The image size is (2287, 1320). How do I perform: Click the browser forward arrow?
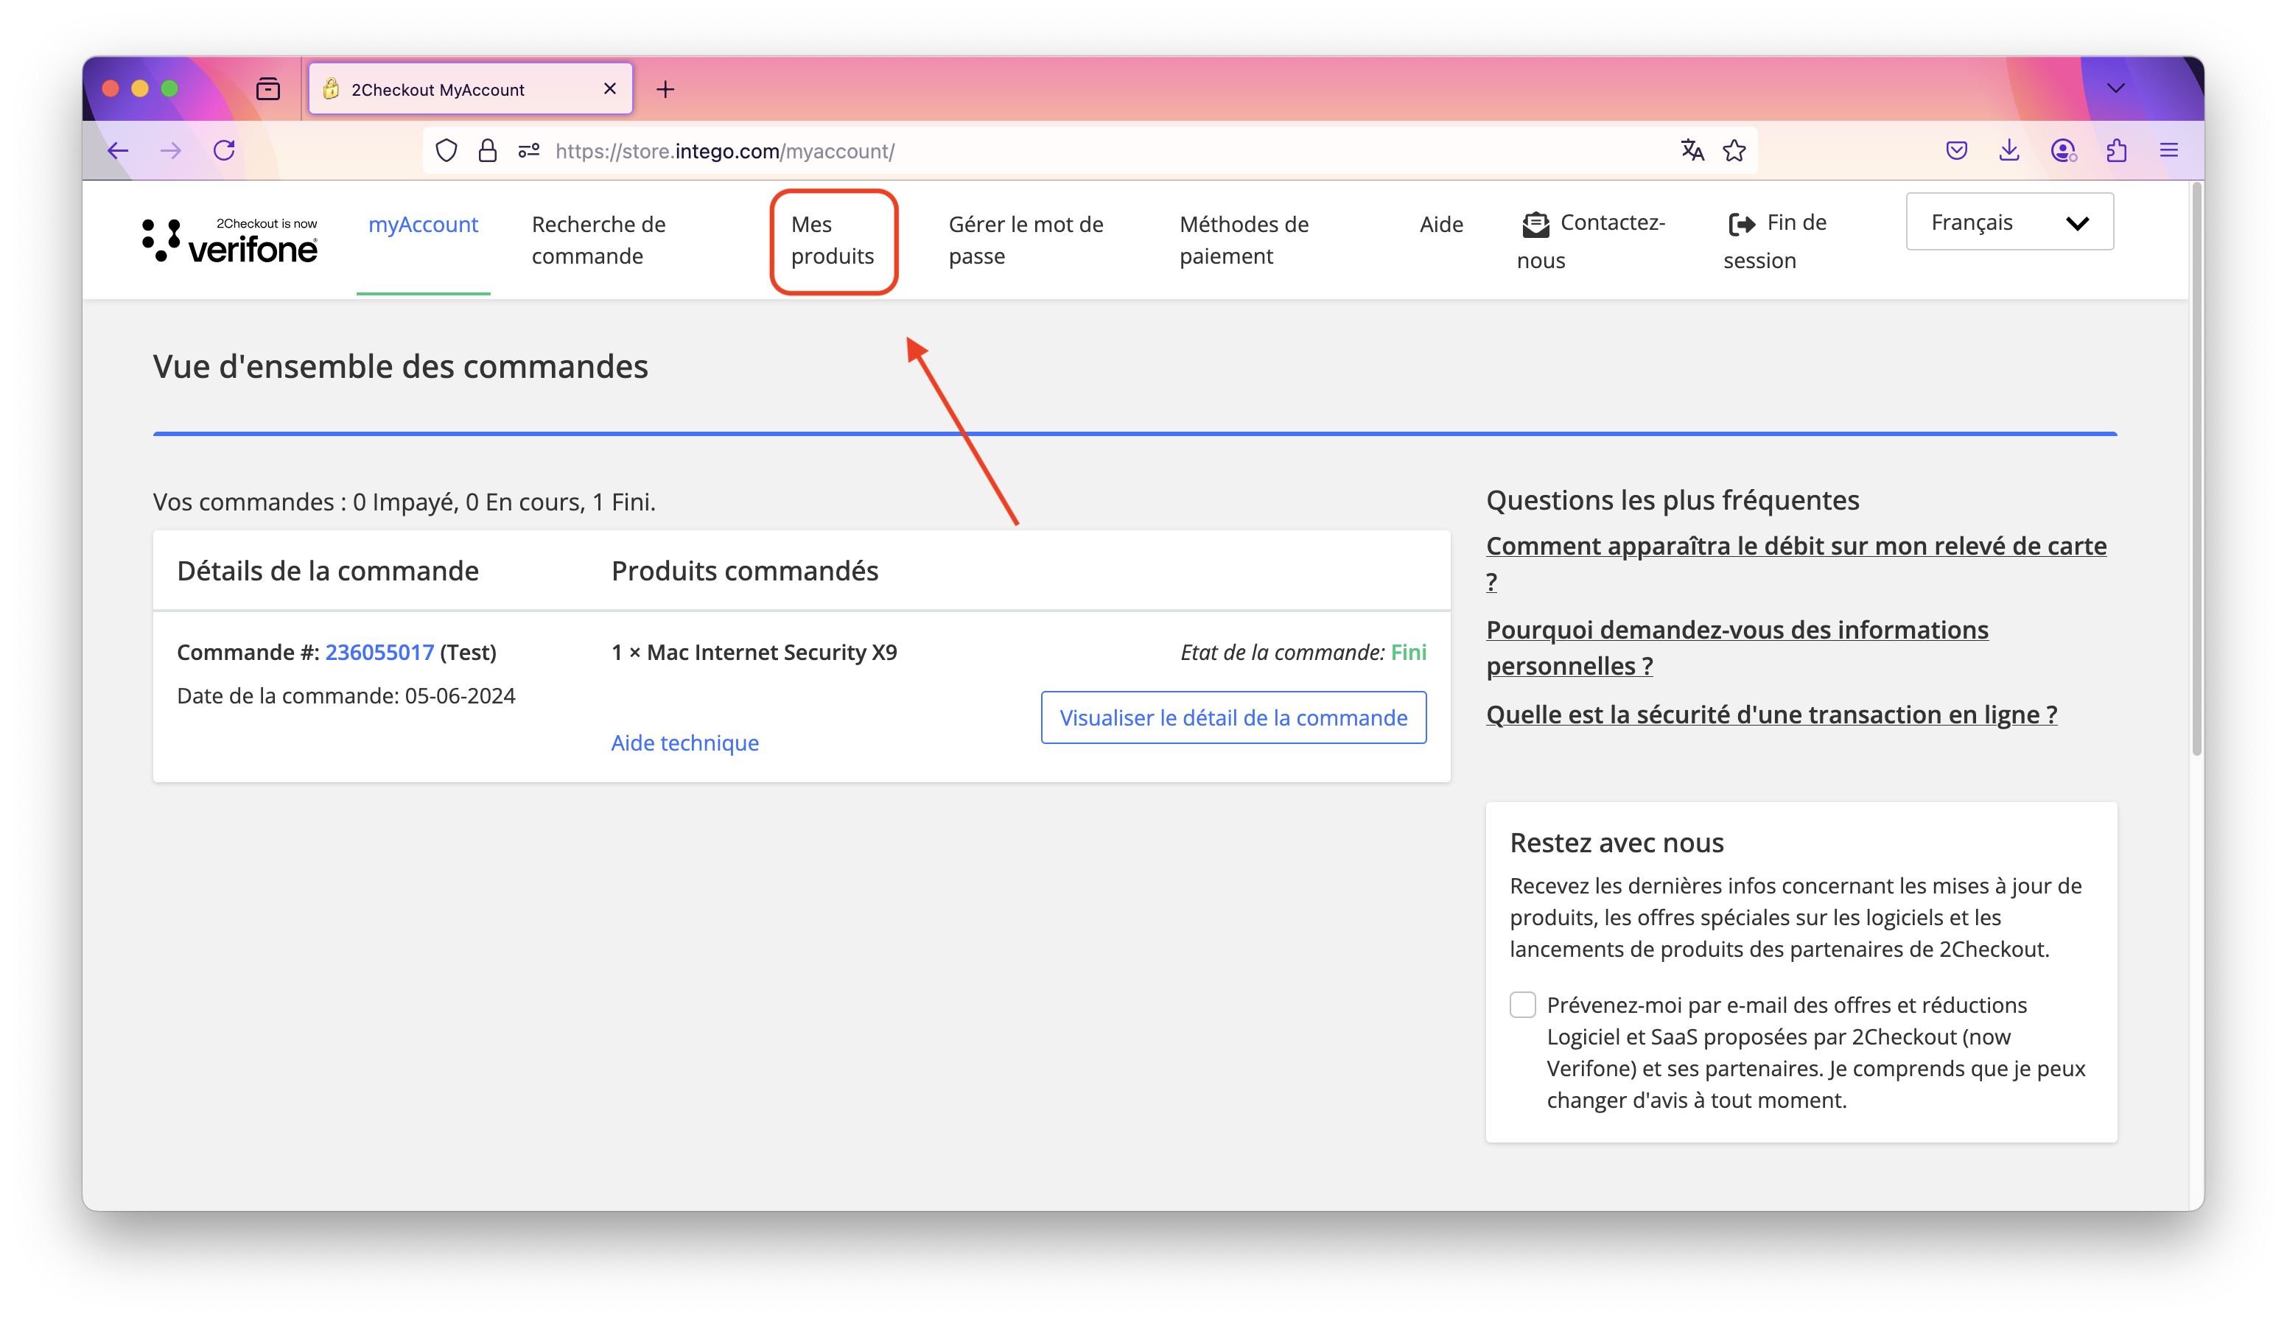click(170, 150)
